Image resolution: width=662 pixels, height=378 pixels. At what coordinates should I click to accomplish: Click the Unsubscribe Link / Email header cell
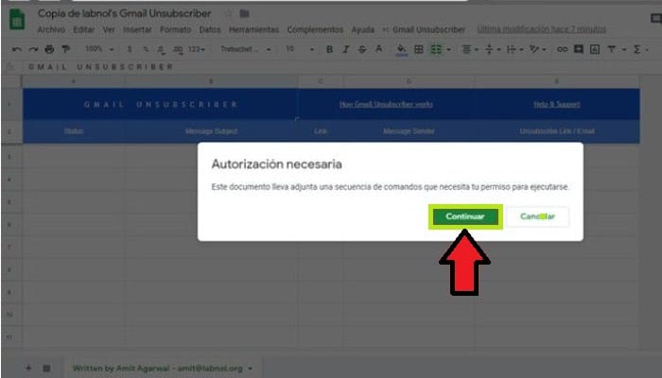click(557, 131)
